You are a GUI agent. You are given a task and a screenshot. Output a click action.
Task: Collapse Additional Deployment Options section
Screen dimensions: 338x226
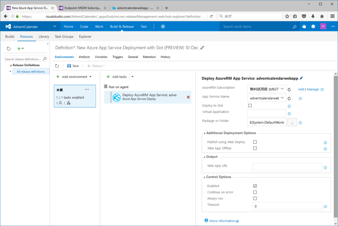[x=204, y=133]
